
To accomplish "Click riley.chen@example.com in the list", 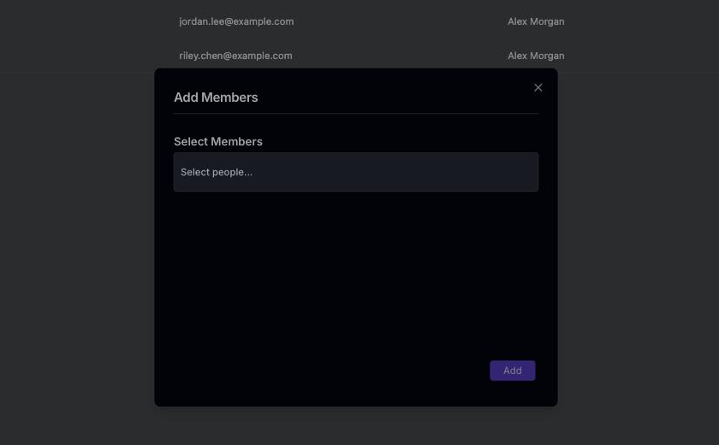I will (x=235, y=56).
